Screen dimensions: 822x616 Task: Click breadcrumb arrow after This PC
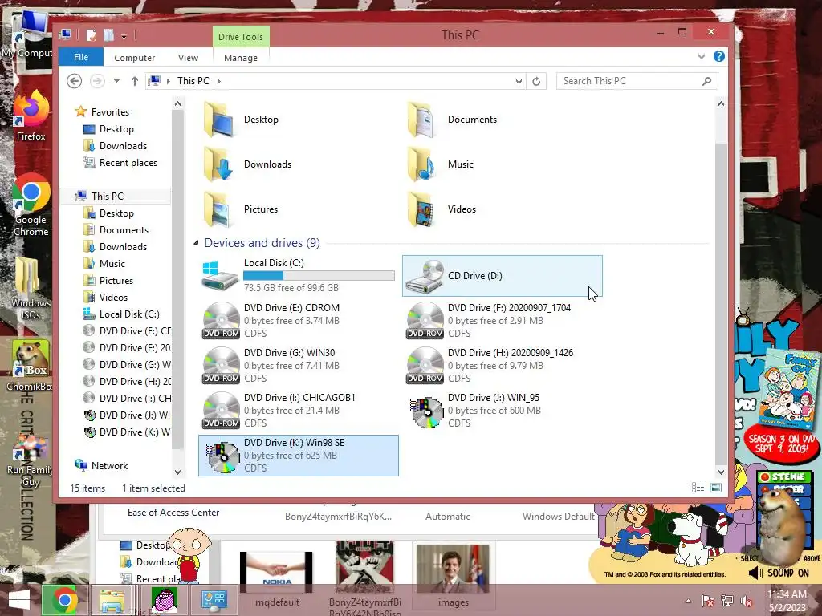pos(219,81)
